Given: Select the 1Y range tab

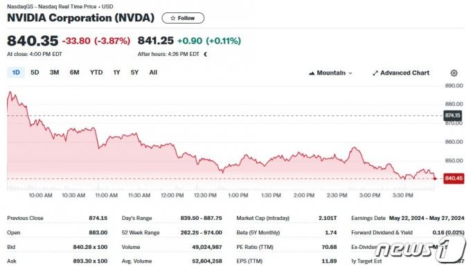Looking at the screenshot, I should point(116,73).
